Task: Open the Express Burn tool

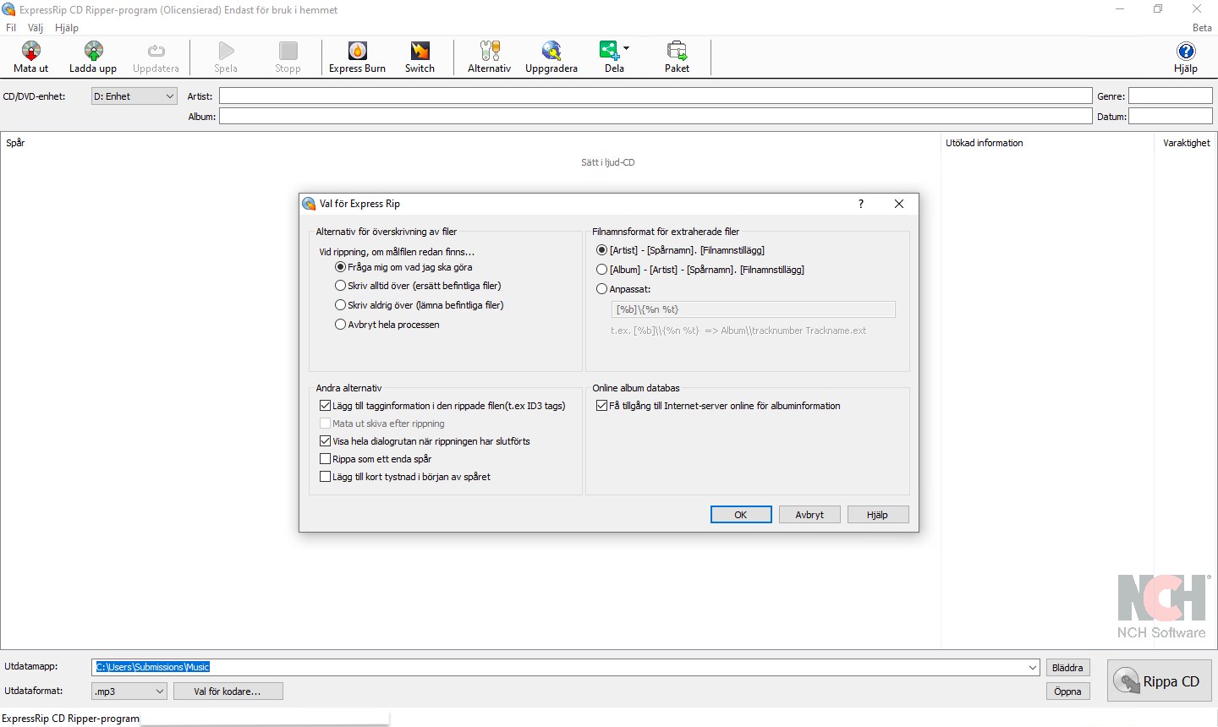Action: [x=358, y=52]
